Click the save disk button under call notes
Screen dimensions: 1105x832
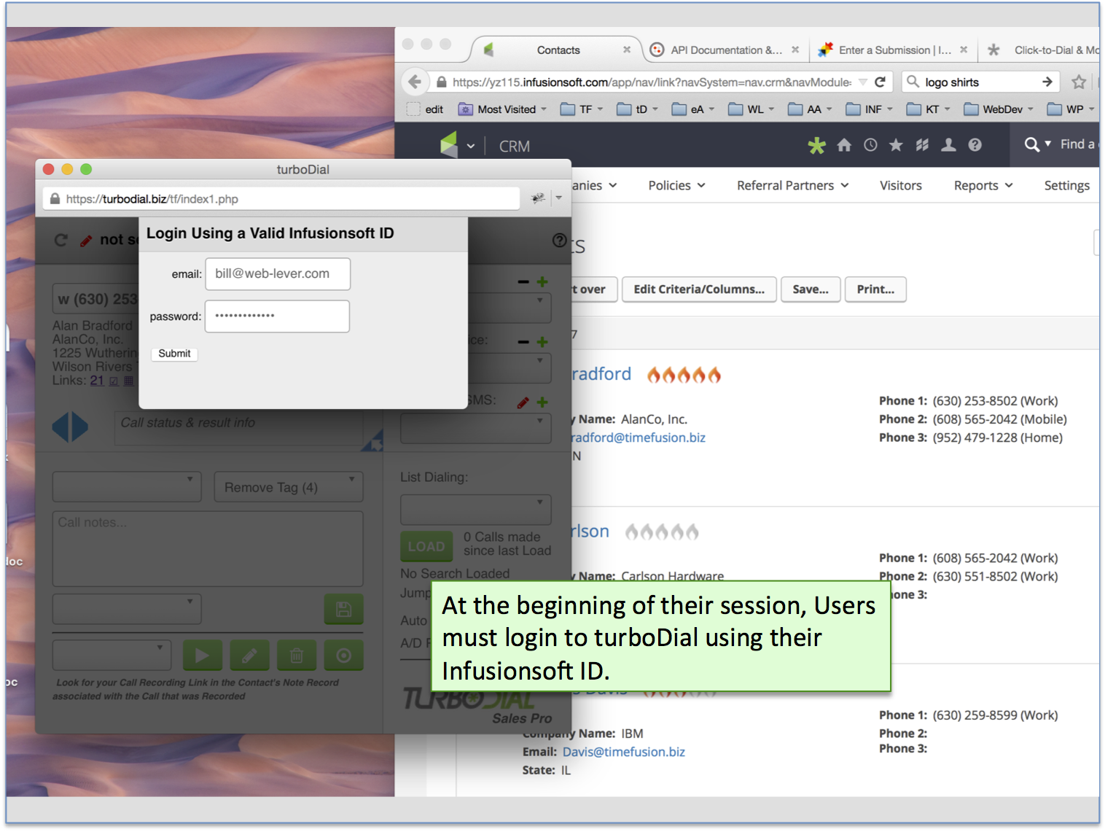[x=343, y=610]
